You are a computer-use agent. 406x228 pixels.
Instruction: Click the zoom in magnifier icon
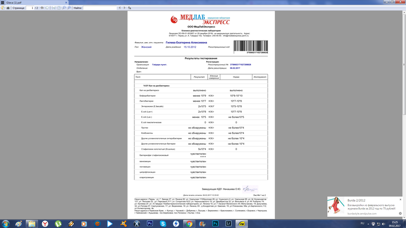click(x=69, y=8)
